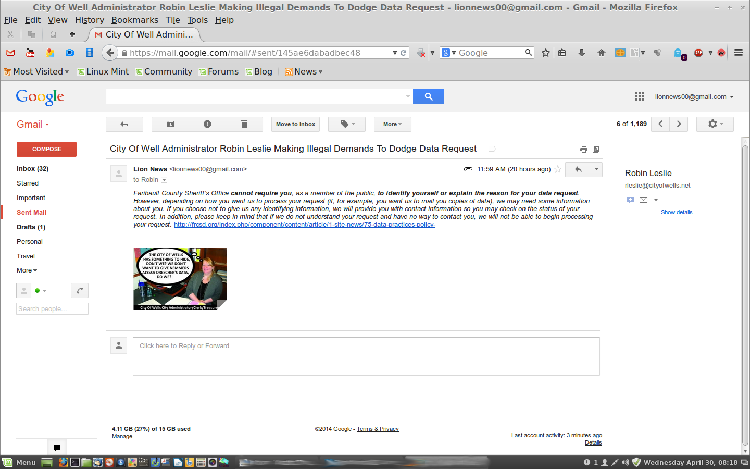Open the History menu
The height and width of the screenshot is (469, 750).
click(90, 20)
